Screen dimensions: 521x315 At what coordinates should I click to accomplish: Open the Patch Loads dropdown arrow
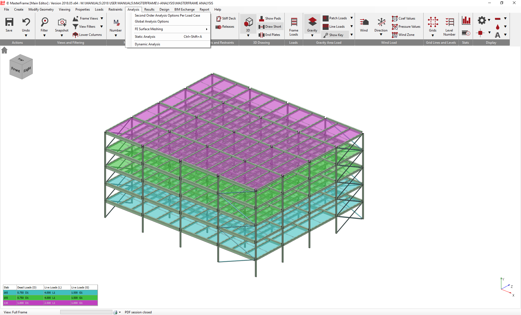[x=352, y=18]
